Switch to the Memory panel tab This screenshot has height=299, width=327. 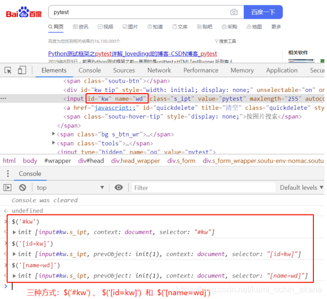[x=242, y=70]
